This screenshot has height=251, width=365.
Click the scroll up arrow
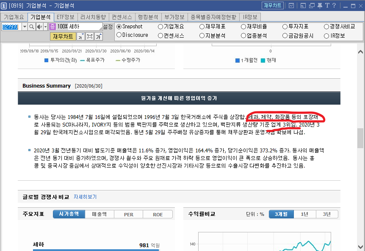(360, 52)
